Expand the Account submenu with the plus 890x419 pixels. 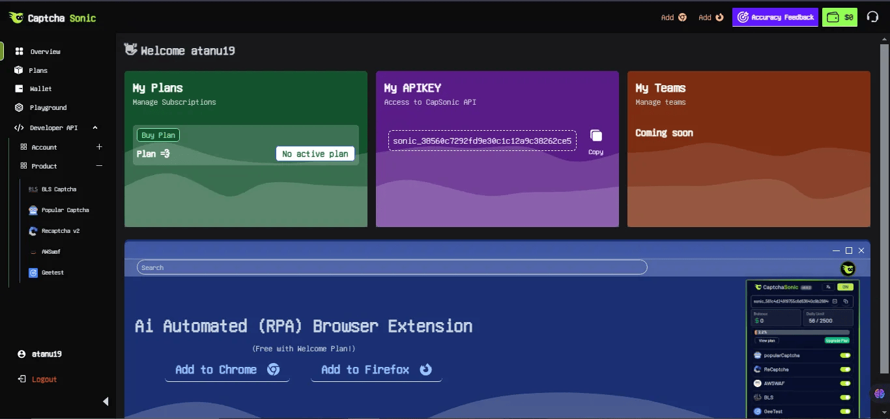point(99,147)
